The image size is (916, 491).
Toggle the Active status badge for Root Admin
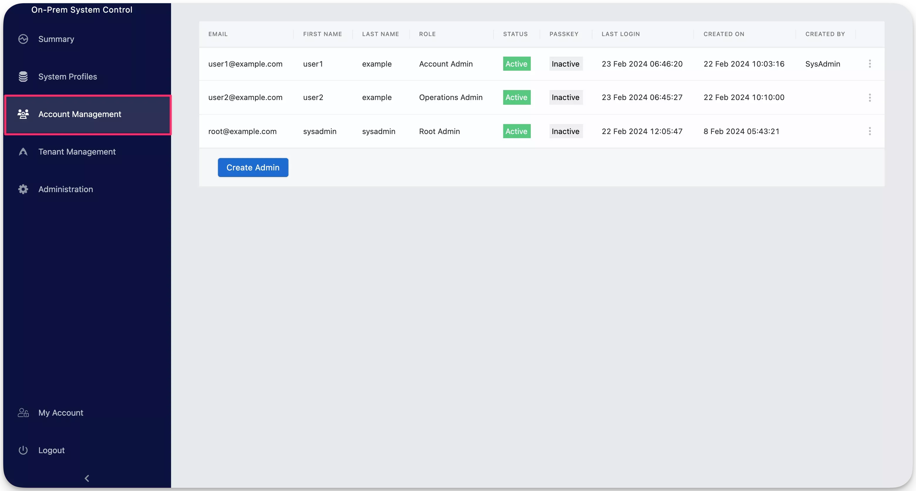(x=516, y=131)
